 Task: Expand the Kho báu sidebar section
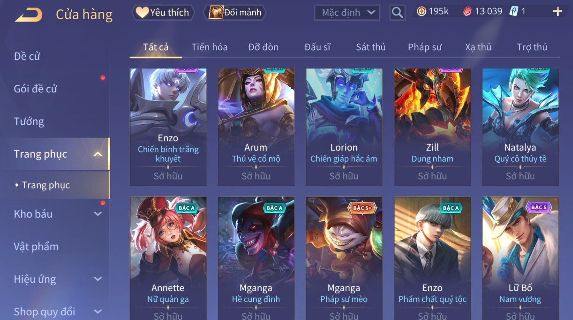click(x=98, y=214)
